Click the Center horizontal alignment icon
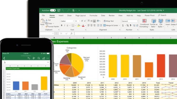 (x=92, y=25)
